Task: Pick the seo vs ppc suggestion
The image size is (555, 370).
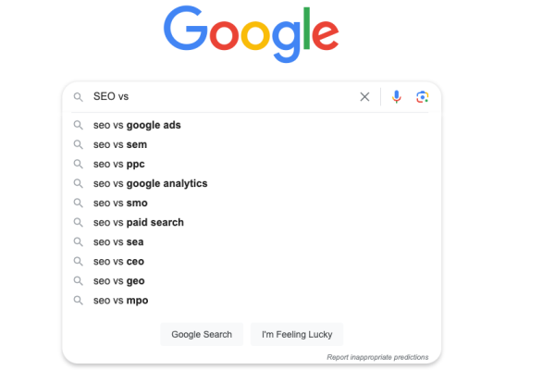Action: tap(252, 164)
